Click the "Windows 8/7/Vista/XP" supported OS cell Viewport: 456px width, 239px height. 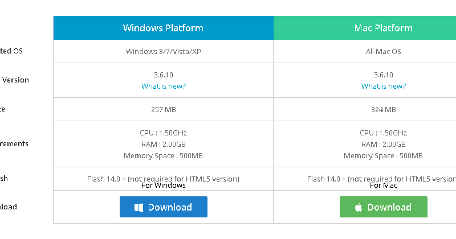(x=164, y=51)
